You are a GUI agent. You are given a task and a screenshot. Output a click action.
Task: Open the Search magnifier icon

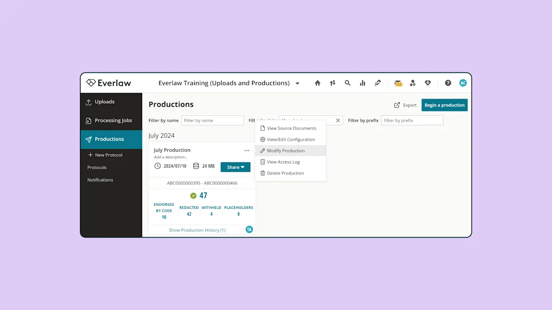(x=348, y=83)
